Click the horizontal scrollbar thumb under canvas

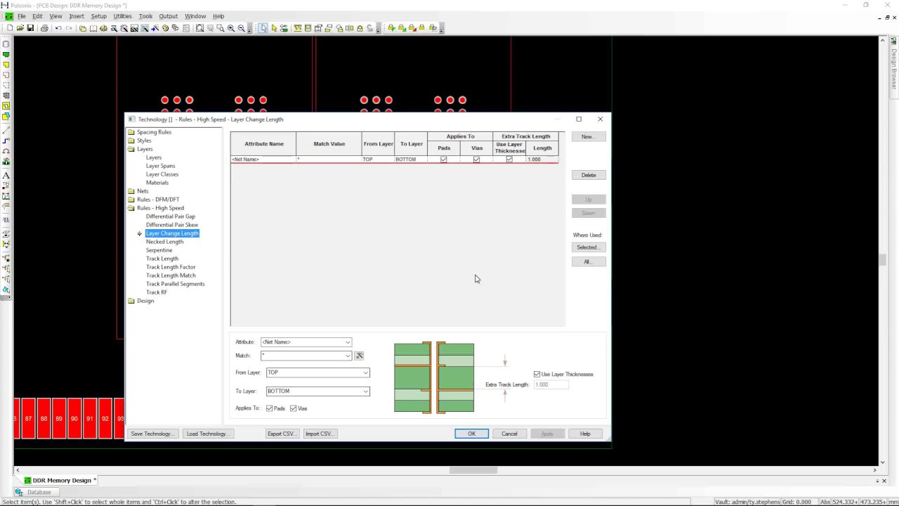(x=473, y=470)
